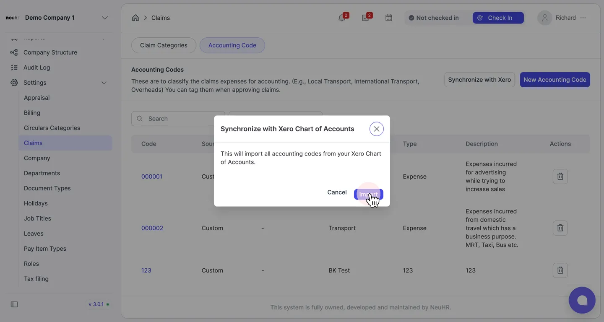Screen dimensions: 604x322
Task: Confirm the Import button in dialog
Action: tap(368, 194)
